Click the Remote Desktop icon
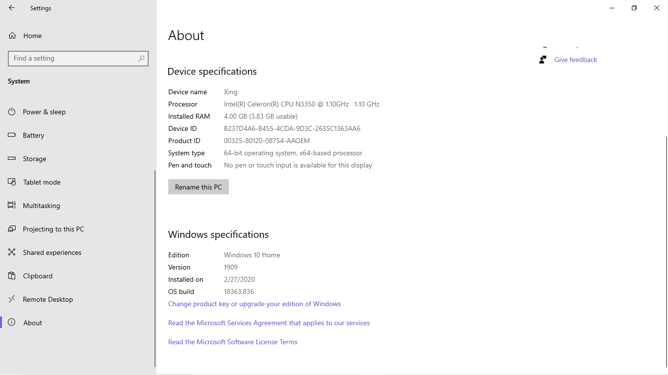Screen dimensions: 668x375 [x=12, y=299]
